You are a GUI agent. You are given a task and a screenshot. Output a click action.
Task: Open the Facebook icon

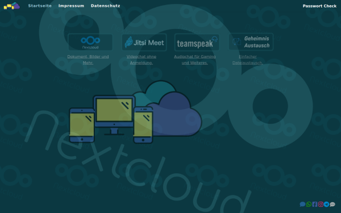(315, 204)
